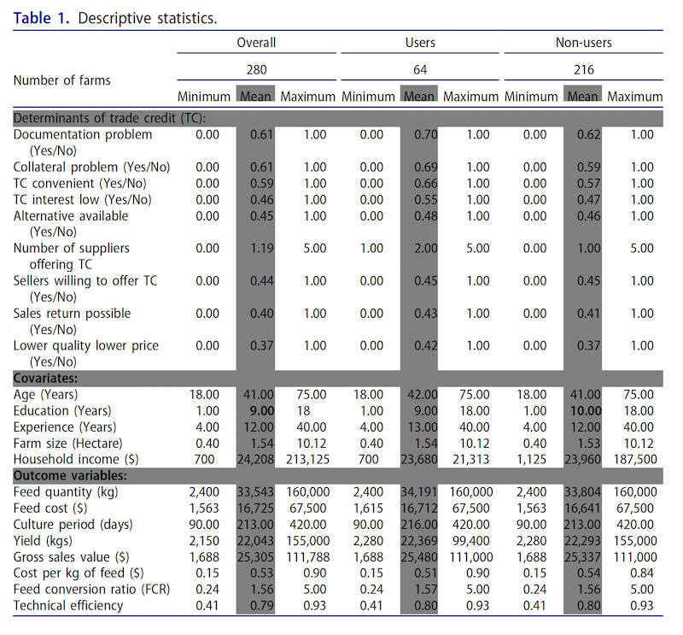Viewport: 683px width, 635px height.
Task: Select the "Overall" column group header
Action: click(x=256, y=43)
